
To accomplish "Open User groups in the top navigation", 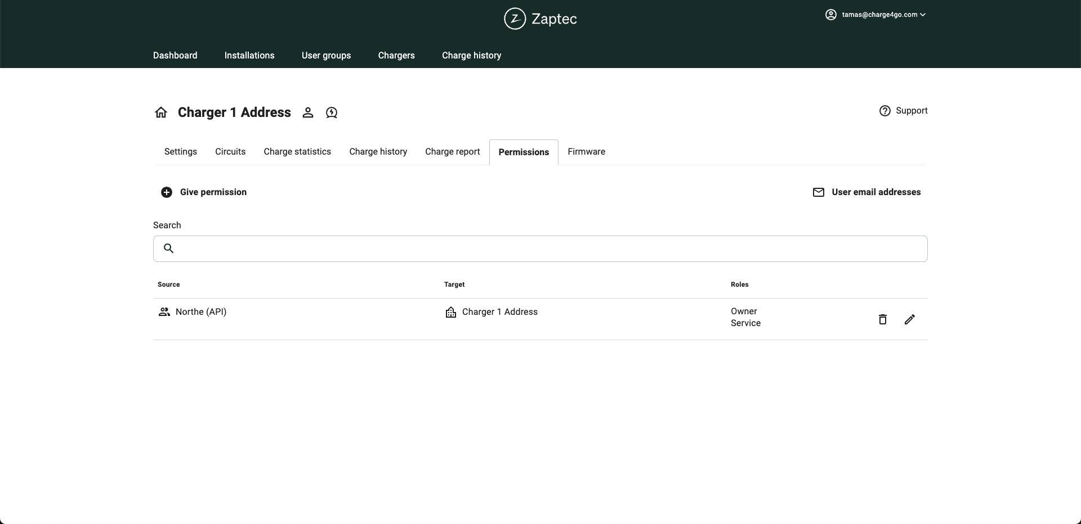I will 327,55.
